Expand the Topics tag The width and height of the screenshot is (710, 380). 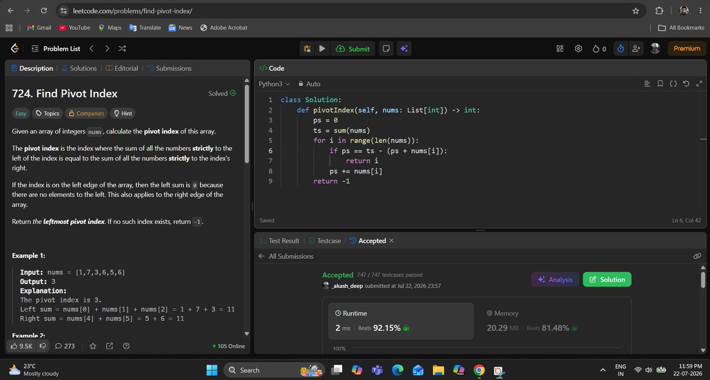[x=47, y=113]
